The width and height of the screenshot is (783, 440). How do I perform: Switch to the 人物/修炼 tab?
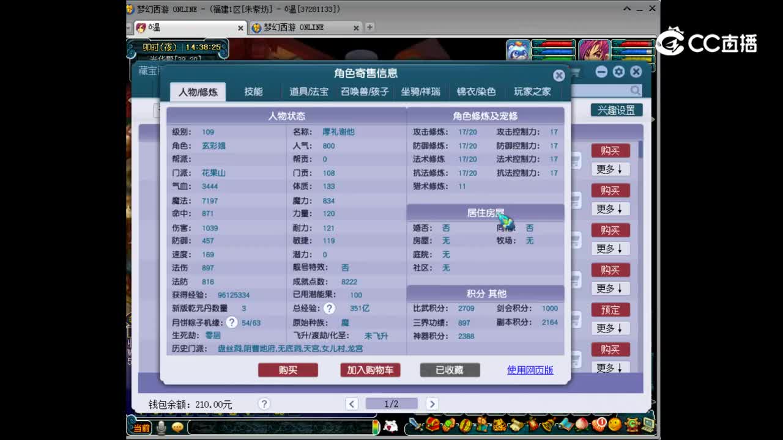[x=198, y=92]
